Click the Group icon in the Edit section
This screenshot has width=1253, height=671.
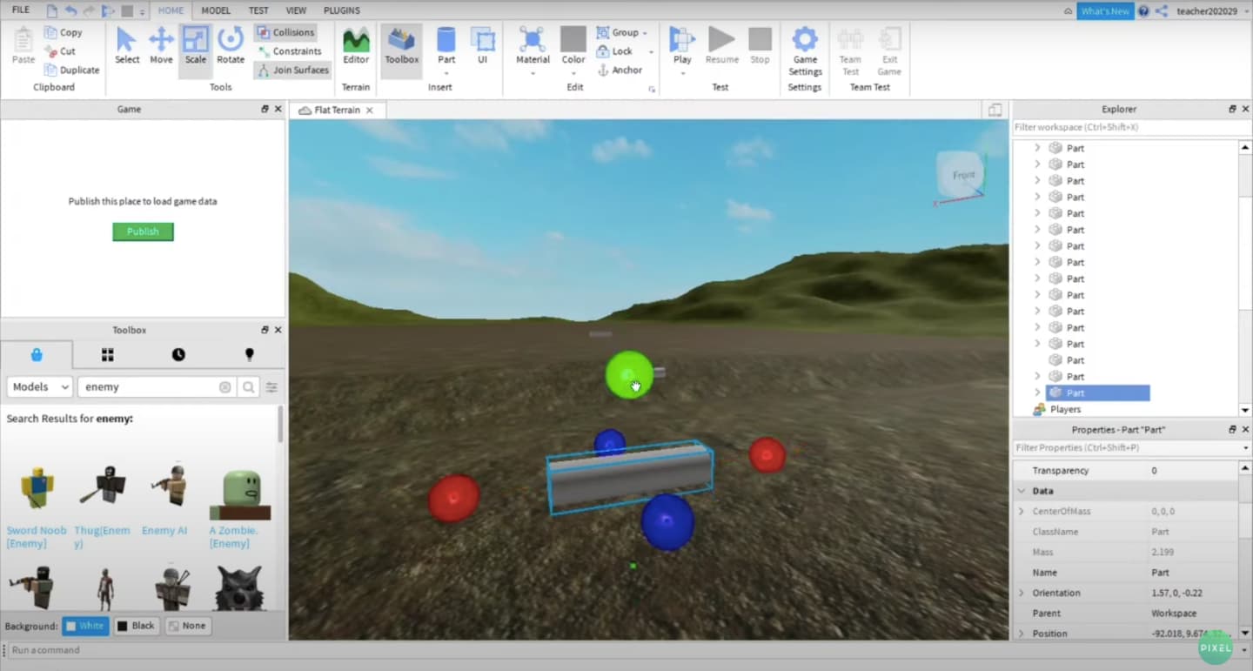tap(603, 32)
